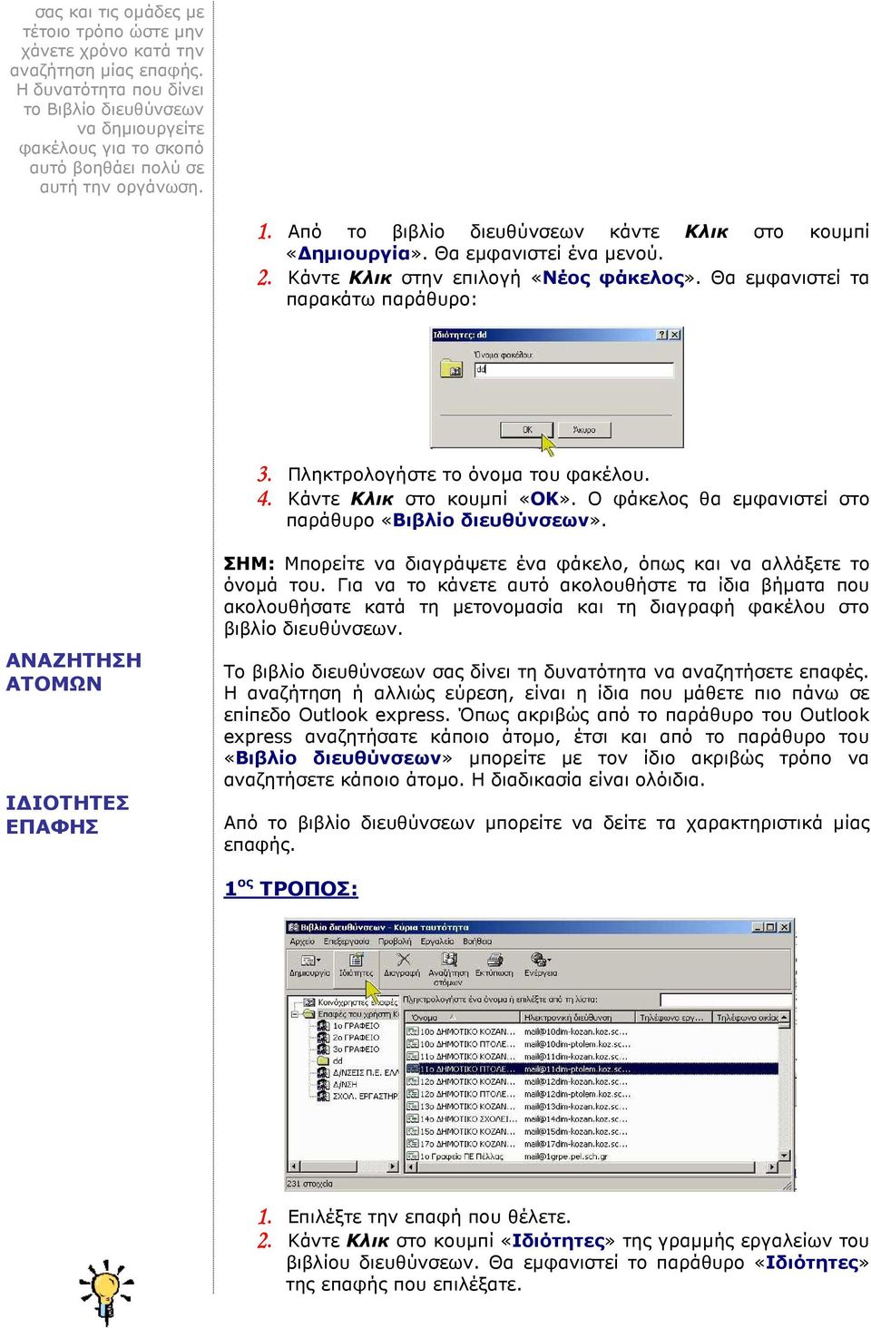Open the Επεξεργασία menu
The height and width of the screenshot is (1328, 871).
[x=346, y=942]
